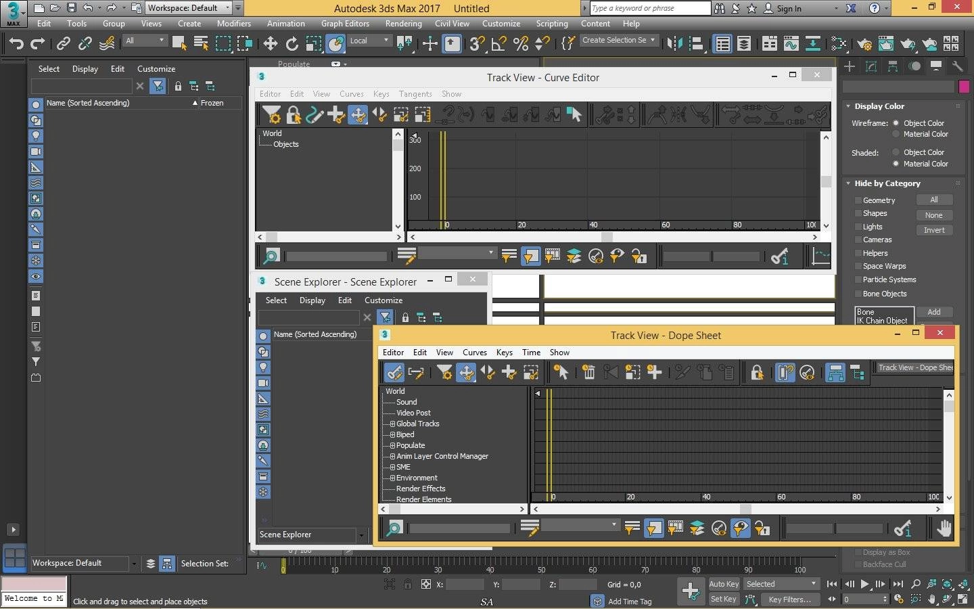
Task: Check Particle Systems in Hide by Category
Action: [x=858, y=279]
